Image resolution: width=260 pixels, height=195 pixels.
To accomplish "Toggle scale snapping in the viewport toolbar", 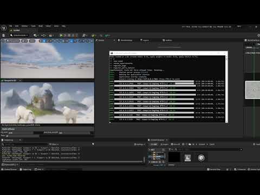I will point(80,41).
